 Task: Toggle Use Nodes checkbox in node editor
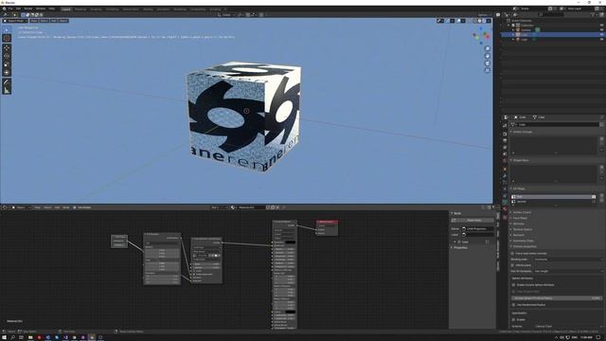click(x=75, y=207)
